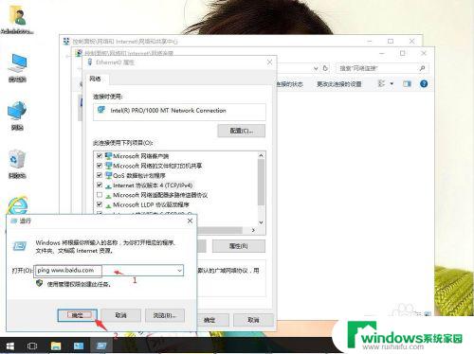Image resolution: width=474 pixels, height=354 pixels.
Task: Click the Configure button for the adapter
Action: click(x=242, y=131)
